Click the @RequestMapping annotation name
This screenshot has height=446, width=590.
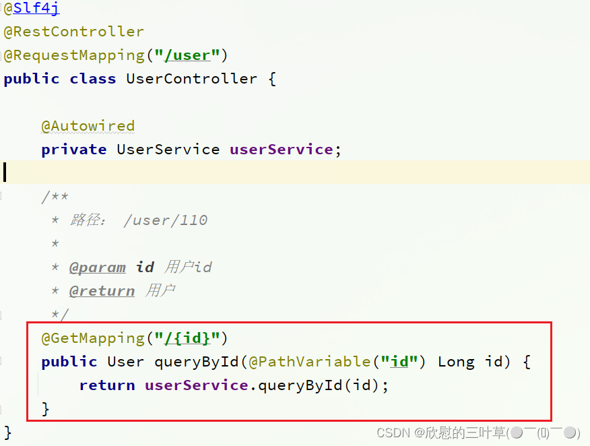click(x=74, y=55)
